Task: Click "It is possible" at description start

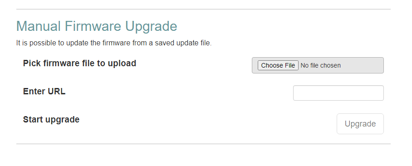Action: tap(36, 44)
